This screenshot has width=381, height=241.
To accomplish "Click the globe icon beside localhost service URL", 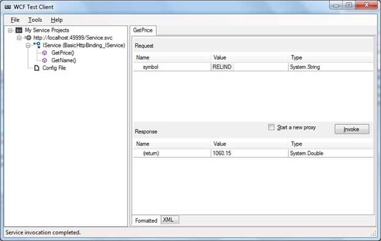I will (29, 38).
